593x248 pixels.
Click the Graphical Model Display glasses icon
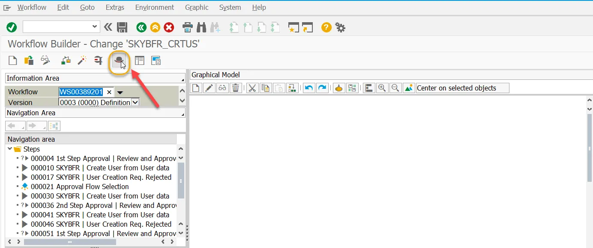coord(222,88)
